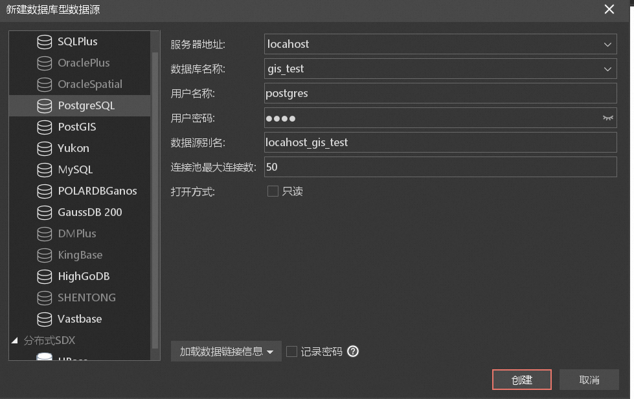Image resolution: width=634 pixels, height=399 pixels.
Task: Select the DMPlus label in list
Action: [x=77, y=234]
